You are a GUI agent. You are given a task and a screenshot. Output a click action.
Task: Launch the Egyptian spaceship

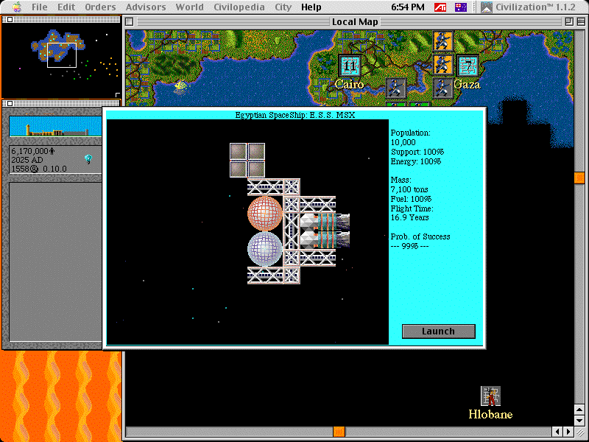(x=438, y=331)
